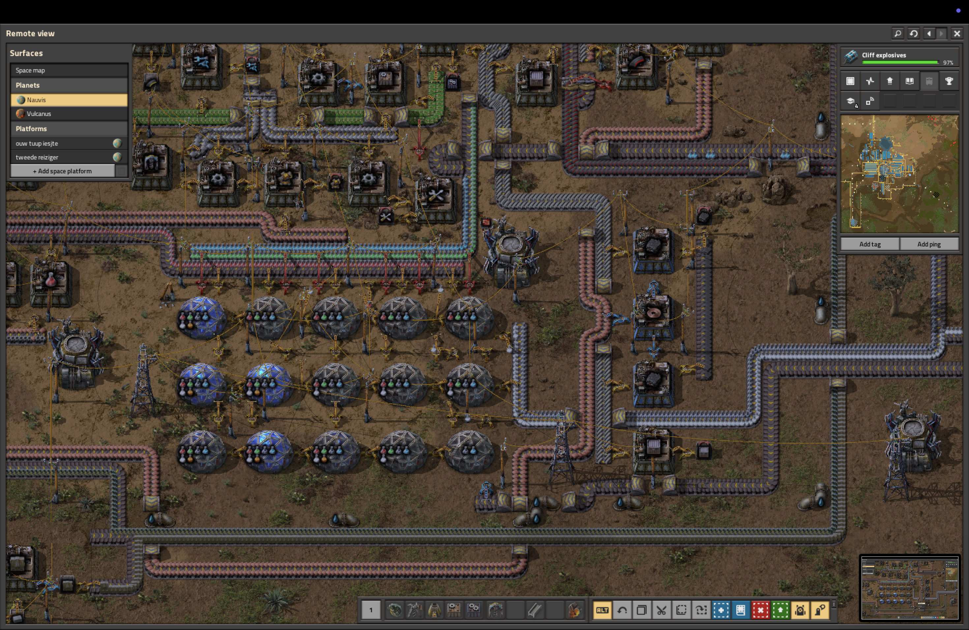
Task: Click the greyed train overview icon
Action: click(929, 81)
